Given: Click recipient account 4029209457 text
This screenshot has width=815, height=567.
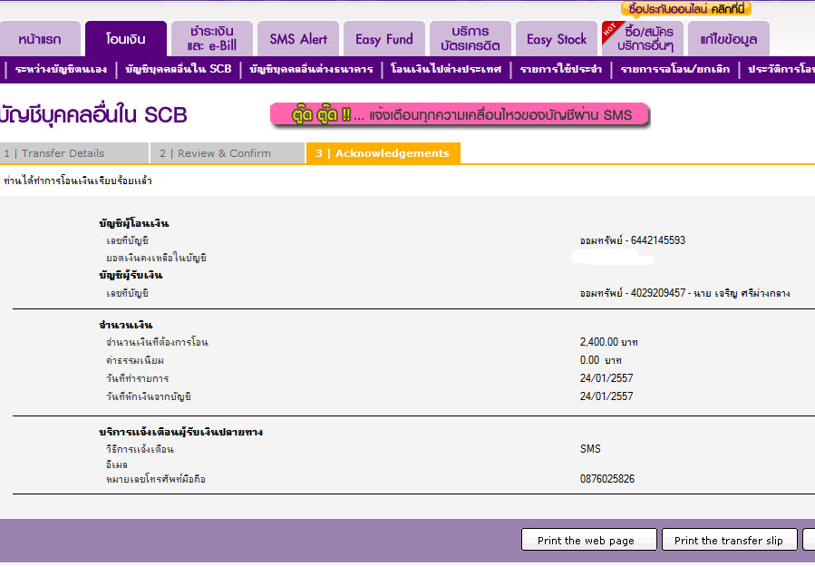Looking at the screenshot, I should [x=685, y=293].
